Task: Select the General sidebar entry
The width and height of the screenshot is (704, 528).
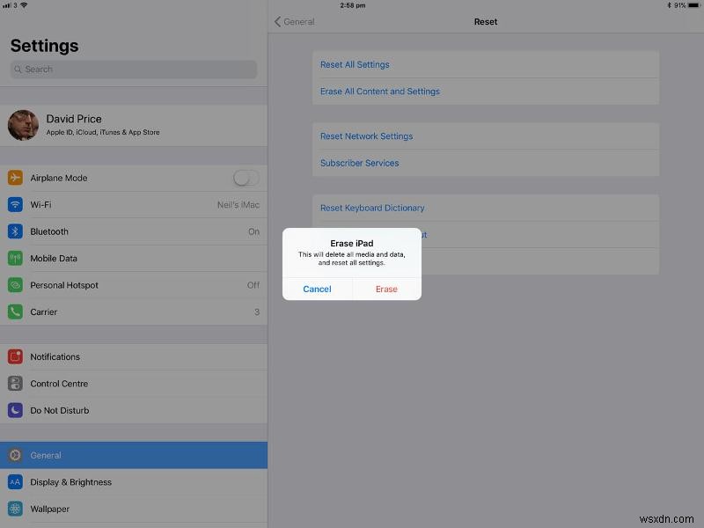Action: 132,455
